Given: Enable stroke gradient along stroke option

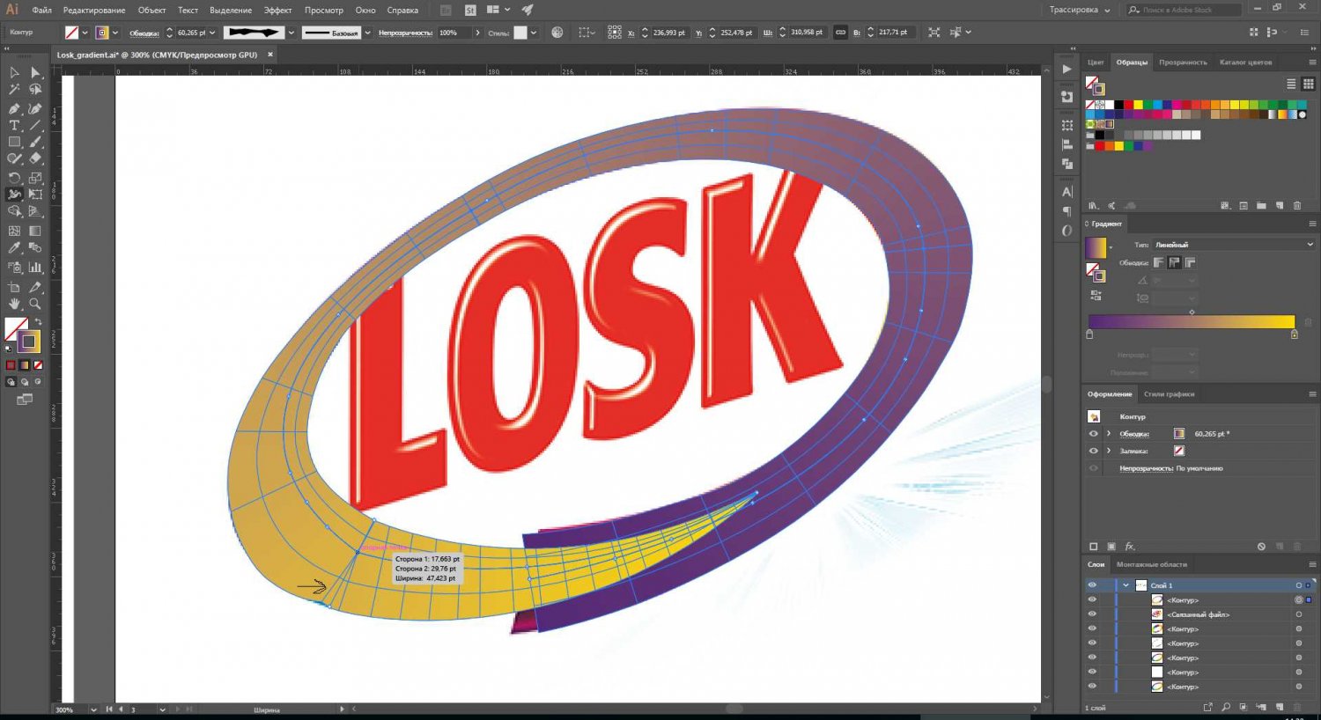Looking at the screenshot, I should pyautogui.click(x=1175, y=262).
